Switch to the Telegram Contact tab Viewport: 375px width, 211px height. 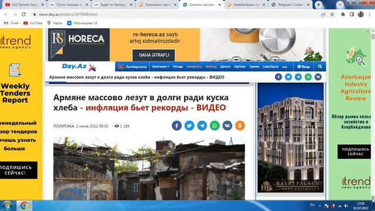(291, 5)
